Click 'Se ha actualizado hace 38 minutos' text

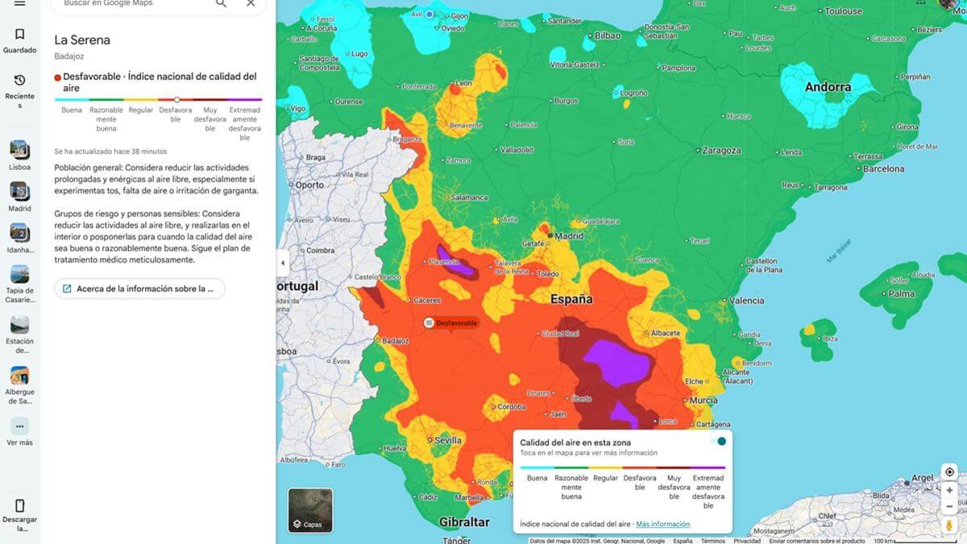click(x=110, y=151)
